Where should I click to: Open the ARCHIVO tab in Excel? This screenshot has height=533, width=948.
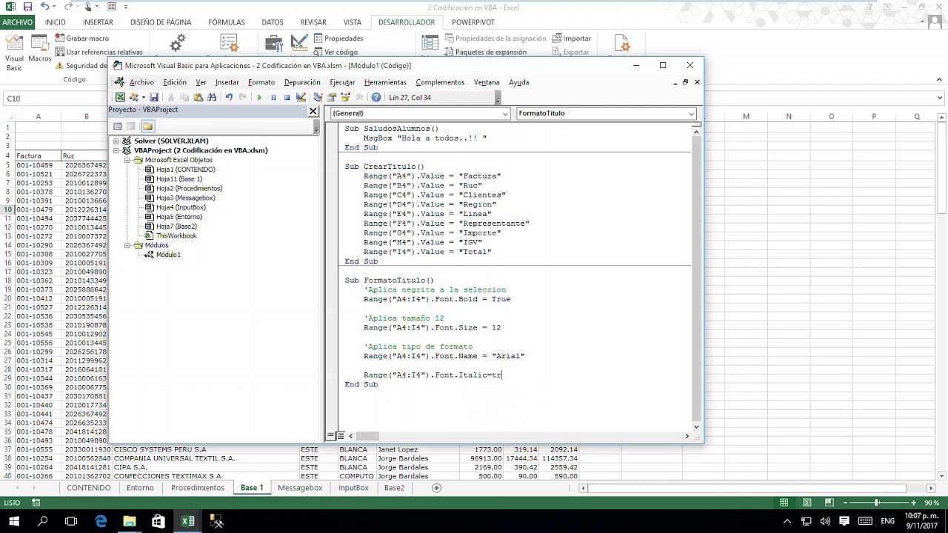tap(17, 22)
